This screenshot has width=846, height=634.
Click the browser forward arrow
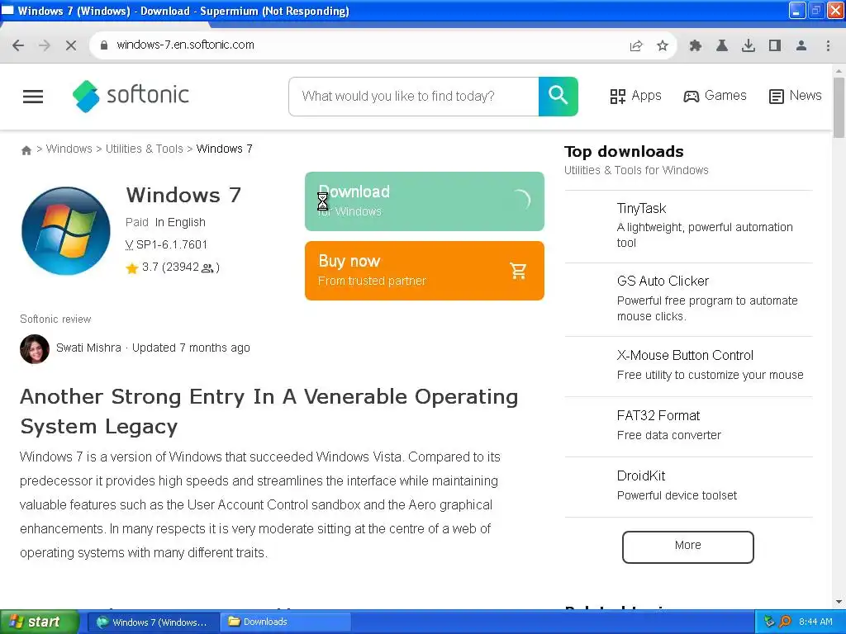tap(45, 45)
